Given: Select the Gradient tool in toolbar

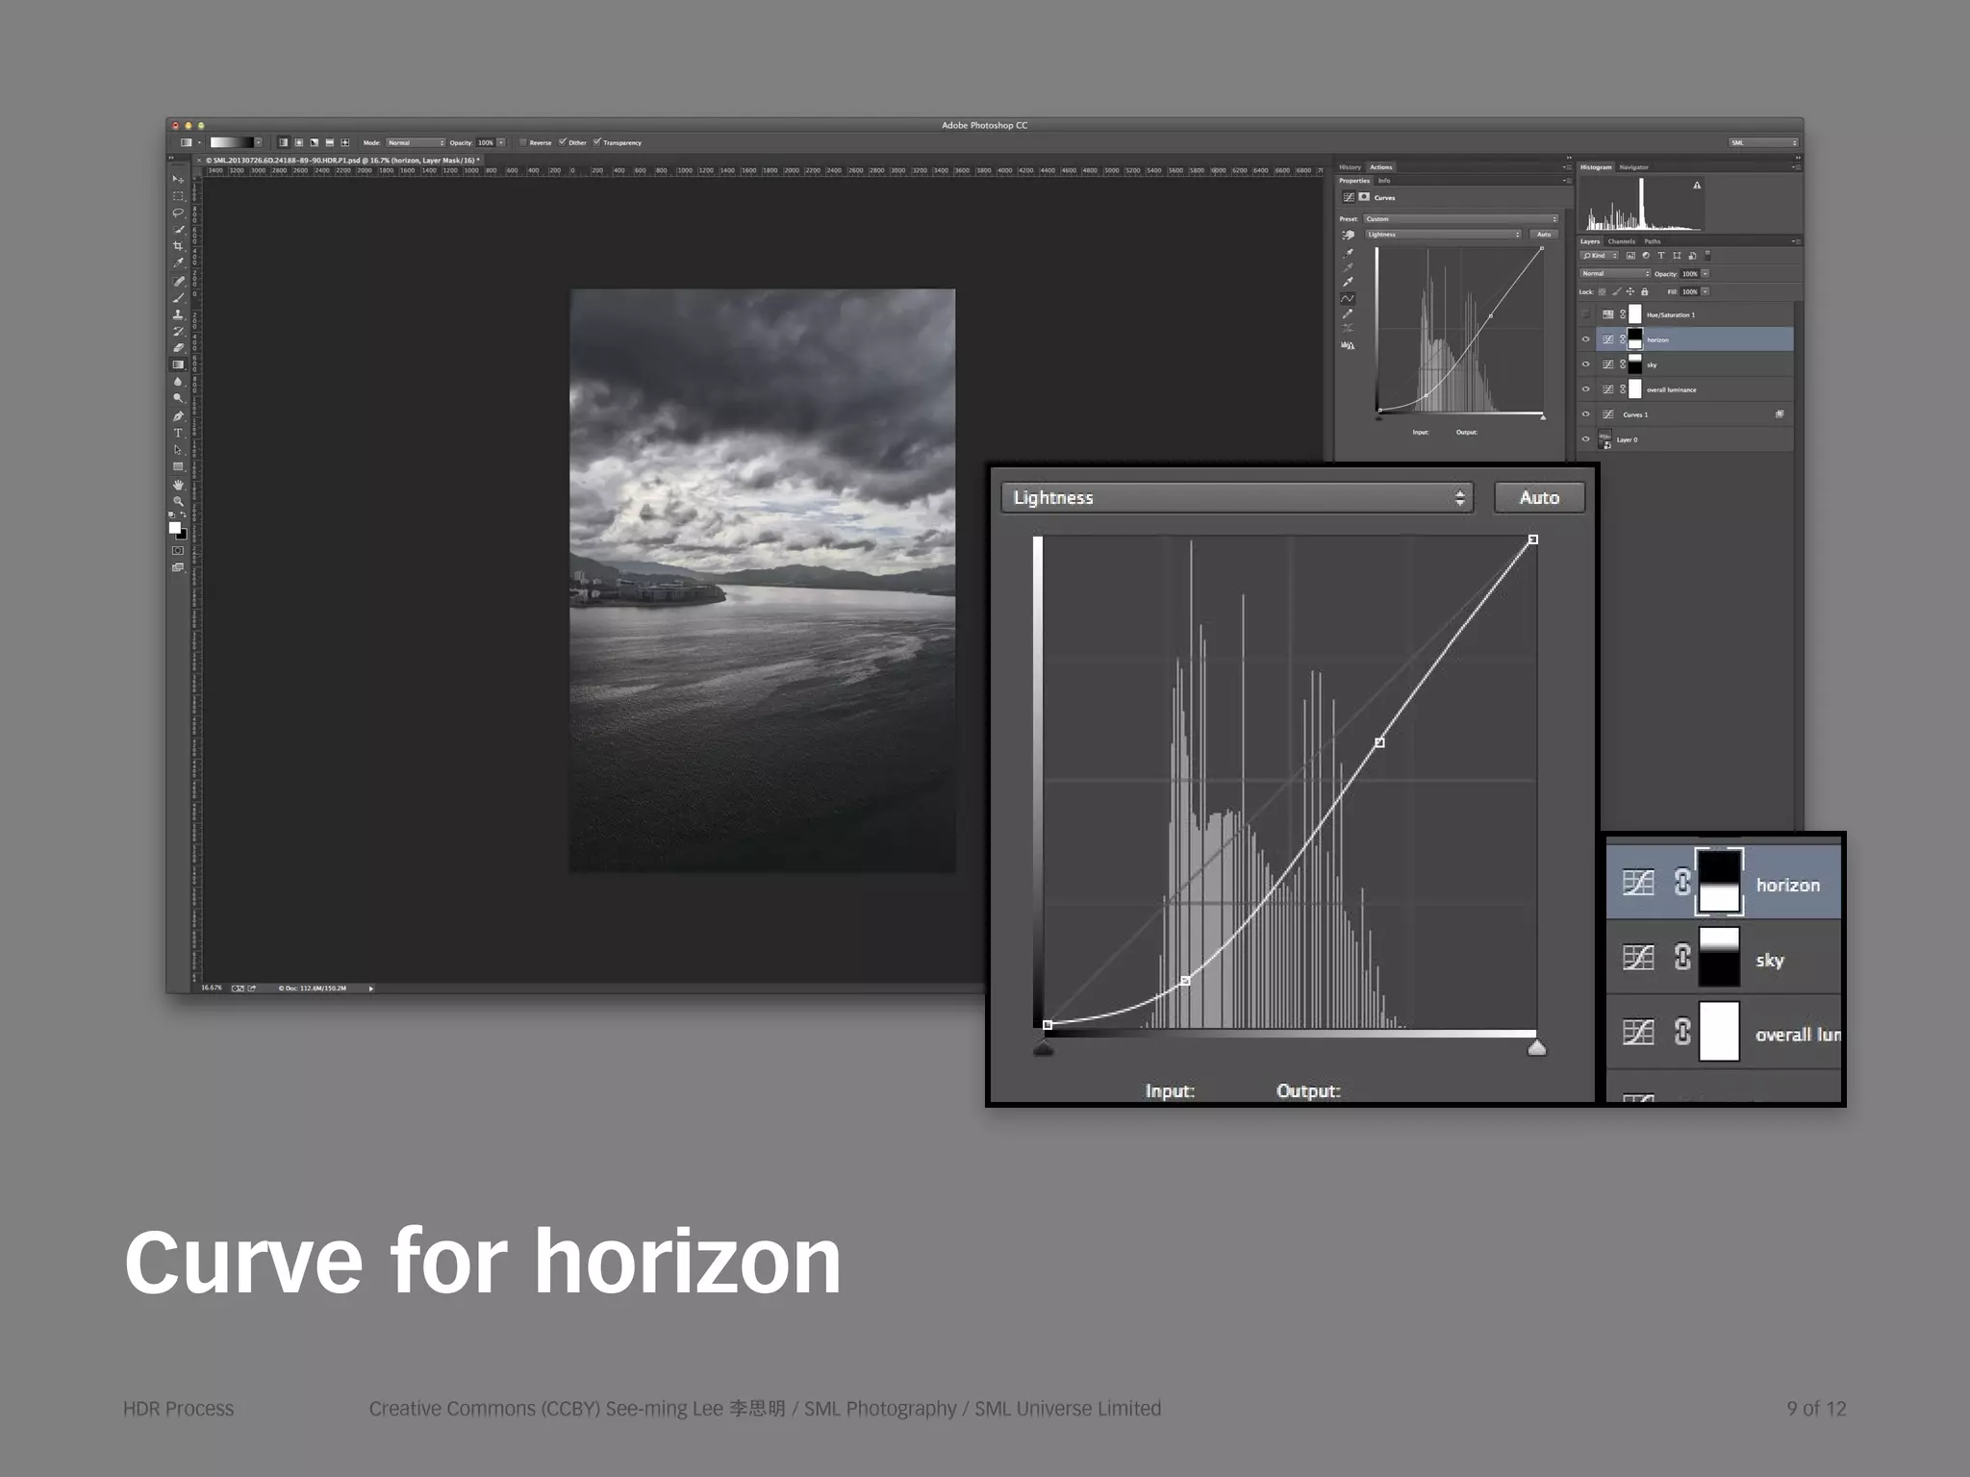Looking at the screenshot, I should point(178,365).
